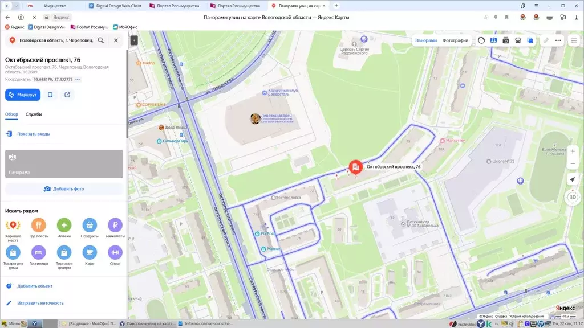The image size is (584, 328).
Task: Click the Показать входы link
Action: pos(34,134)
